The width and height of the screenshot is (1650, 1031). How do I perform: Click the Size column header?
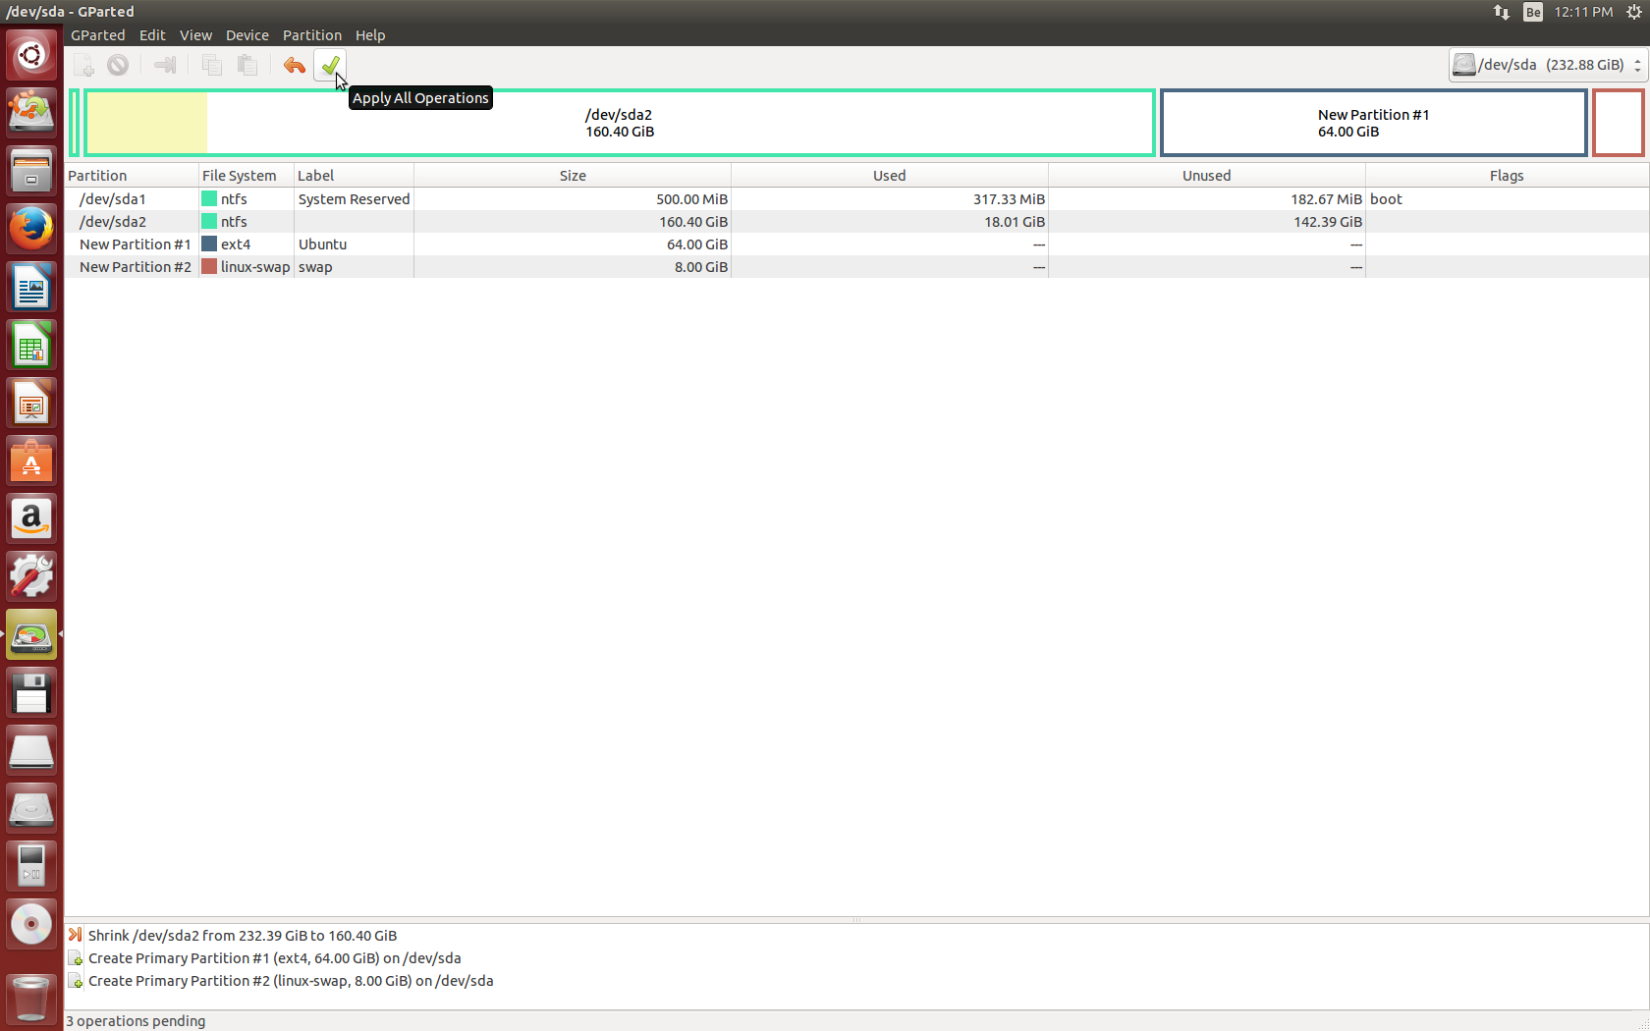pos(573,176)
